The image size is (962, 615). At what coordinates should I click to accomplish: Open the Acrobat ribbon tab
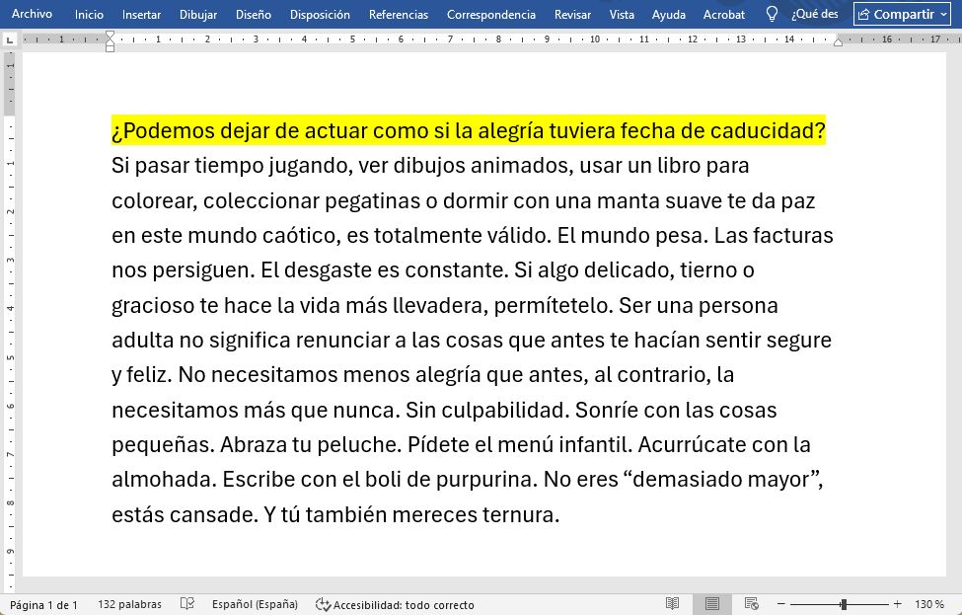coord(723,14)
